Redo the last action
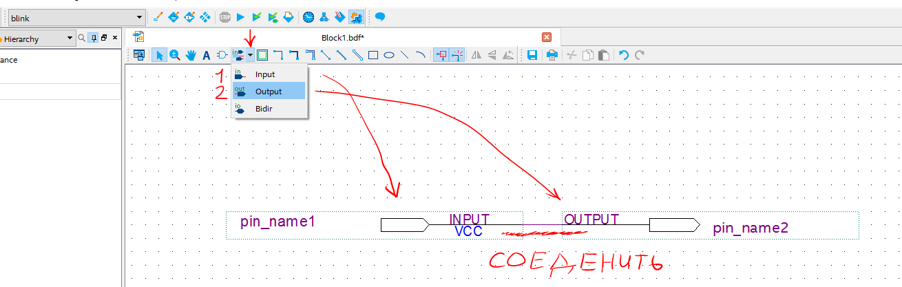Image resolution: width=902 pixels, height=287 pixels. [640, 55]
